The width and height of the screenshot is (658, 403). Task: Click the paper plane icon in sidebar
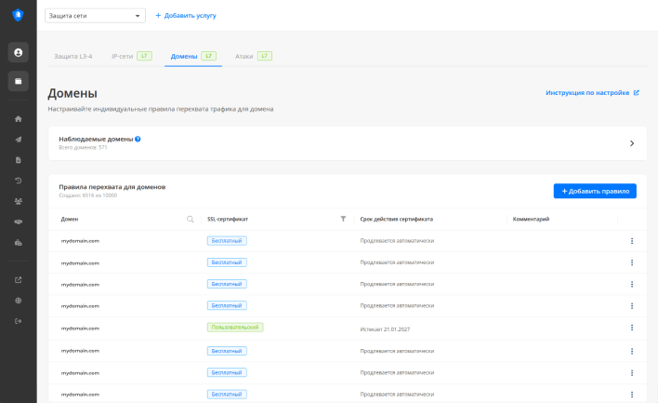(19, 140)
